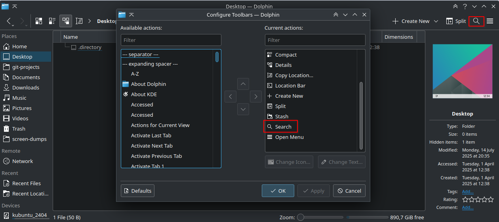Move selected action up with up arrow
Viewport: 499px width, 222px height.
243,84
